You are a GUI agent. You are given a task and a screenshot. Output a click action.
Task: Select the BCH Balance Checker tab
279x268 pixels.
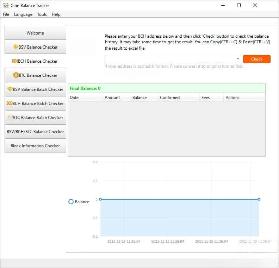35,61
